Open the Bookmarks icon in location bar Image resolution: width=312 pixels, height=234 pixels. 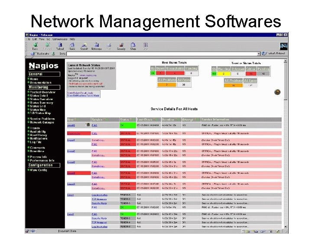tap(32, 54)
